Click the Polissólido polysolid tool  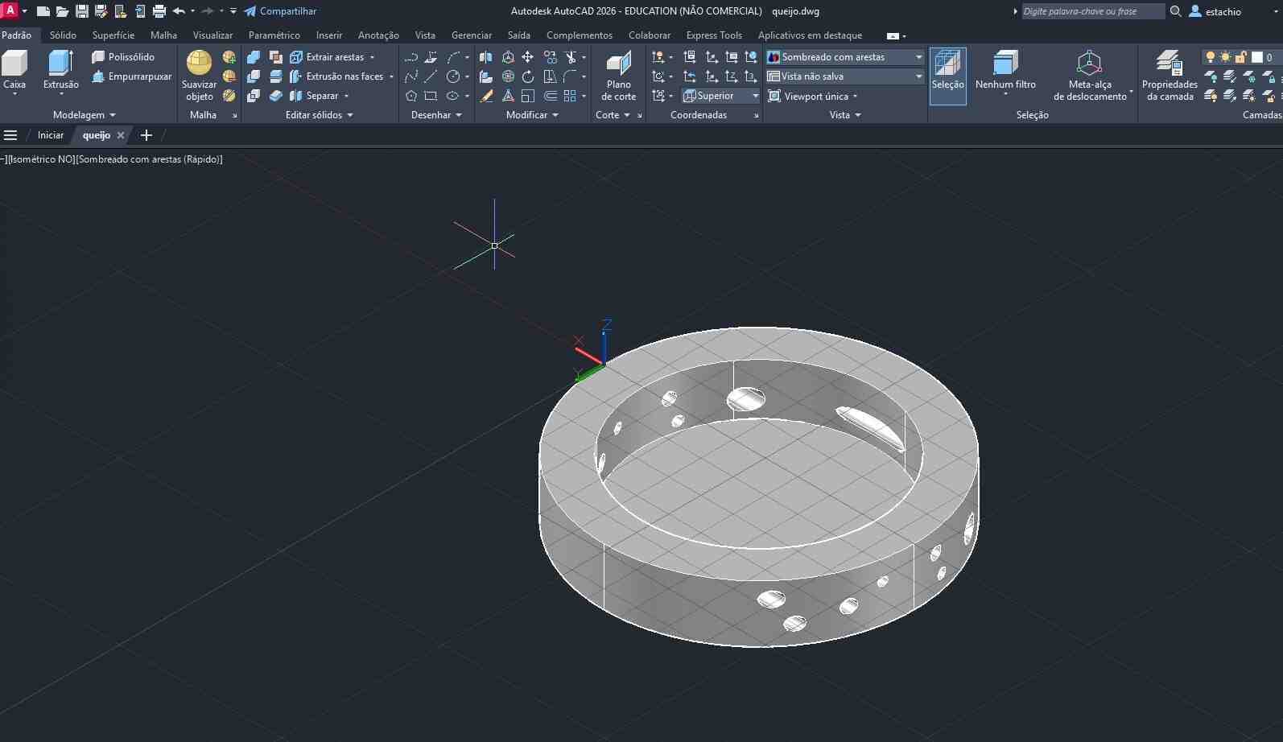click(x=123, y=57)
